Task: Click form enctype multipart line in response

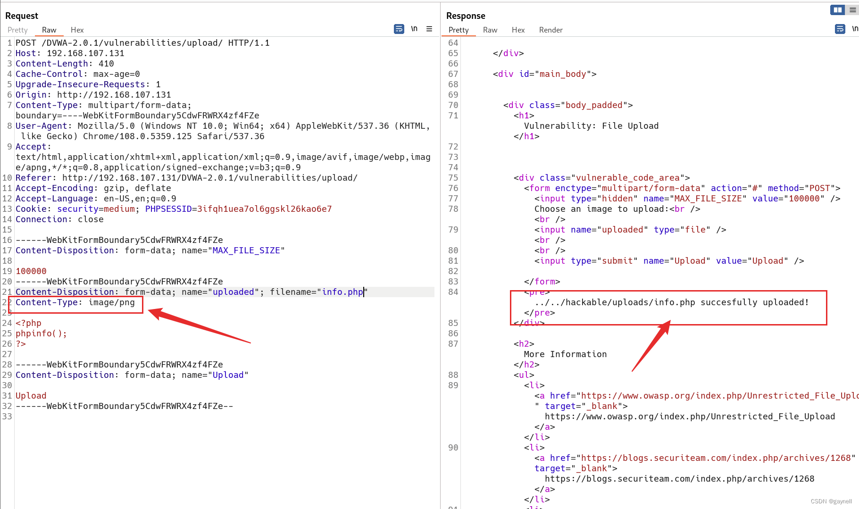Action: click(x=683, y=188)
